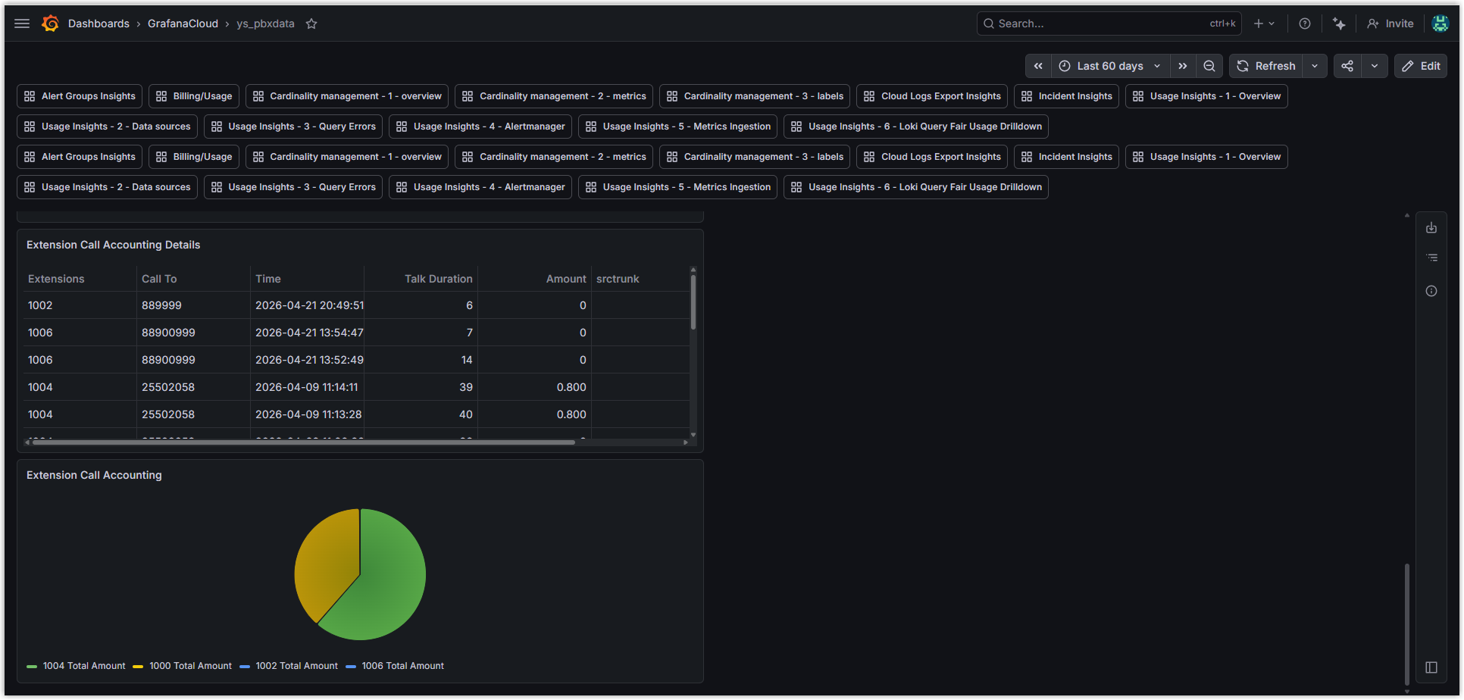
Task: Open the upper Cloud Logs Export Insights link
Action: [932, 96]
